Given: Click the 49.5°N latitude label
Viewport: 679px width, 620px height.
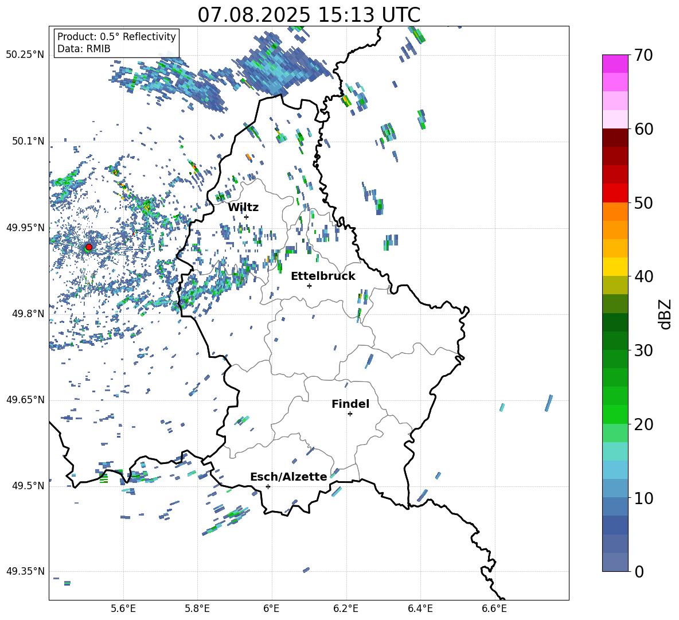Looking at the screenshot, I should point(28,485).
